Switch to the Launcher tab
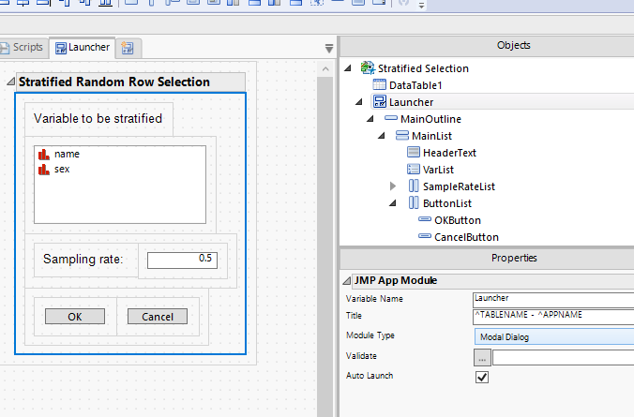Image resolution: width=634 pixels, height=417 pixels. 82,47
